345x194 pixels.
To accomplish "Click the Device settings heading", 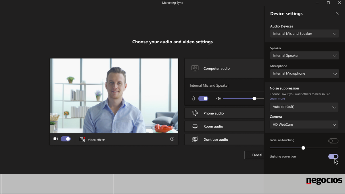I will (286, 13).
